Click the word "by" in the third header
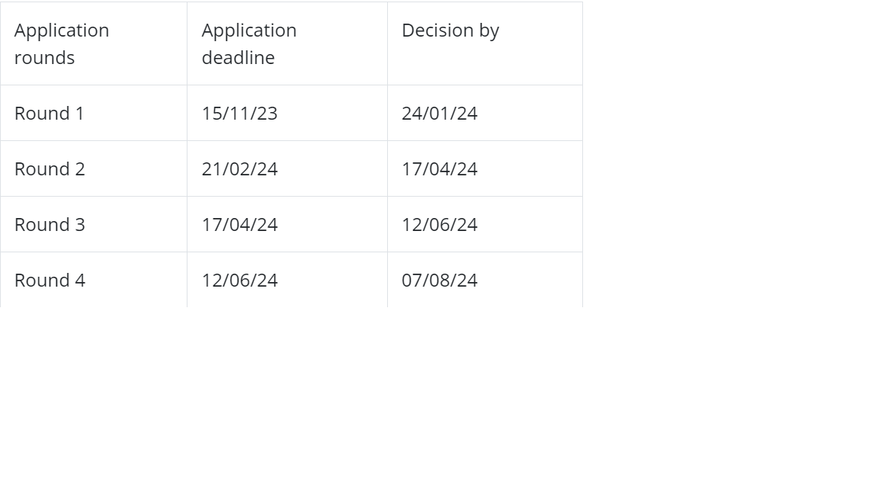 tap(489, 30)
